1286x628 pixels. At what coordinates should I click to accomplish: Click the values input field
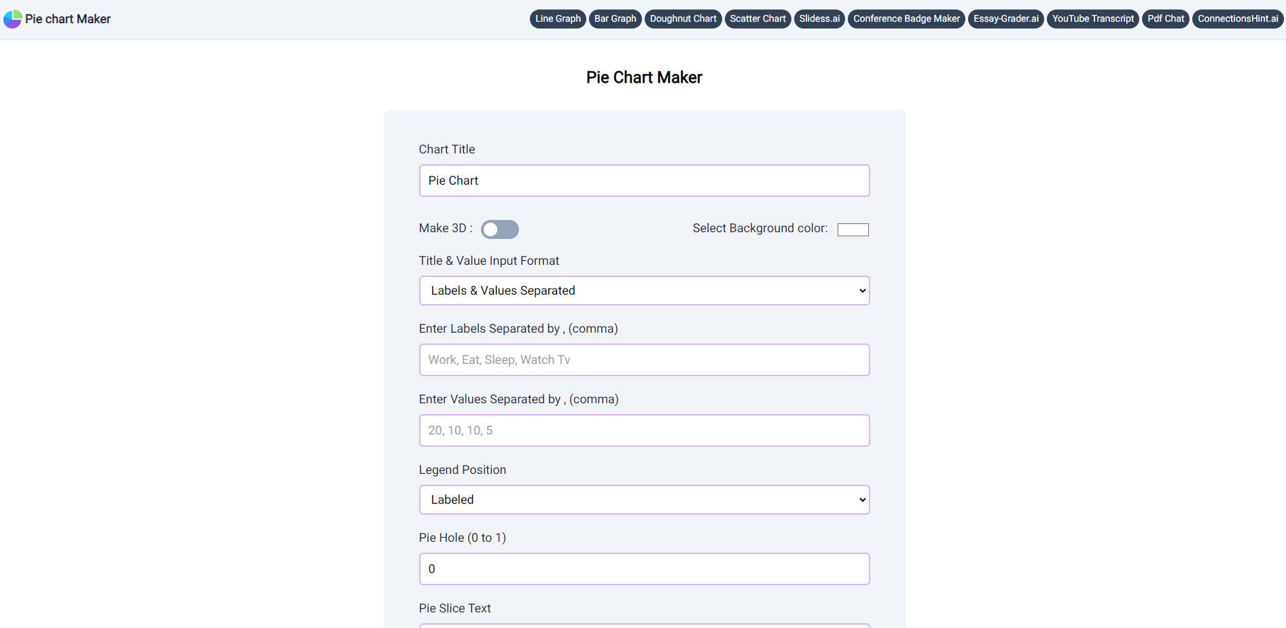point(644,430)
